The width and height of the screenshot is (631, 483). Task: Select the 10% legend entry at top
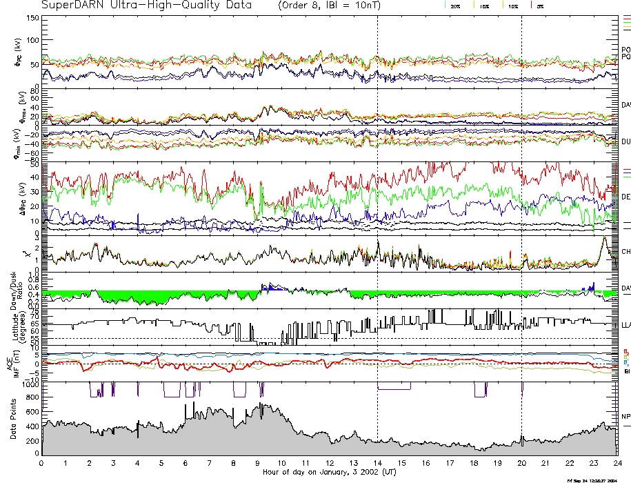pyautogui.click(x=512, y=6)
